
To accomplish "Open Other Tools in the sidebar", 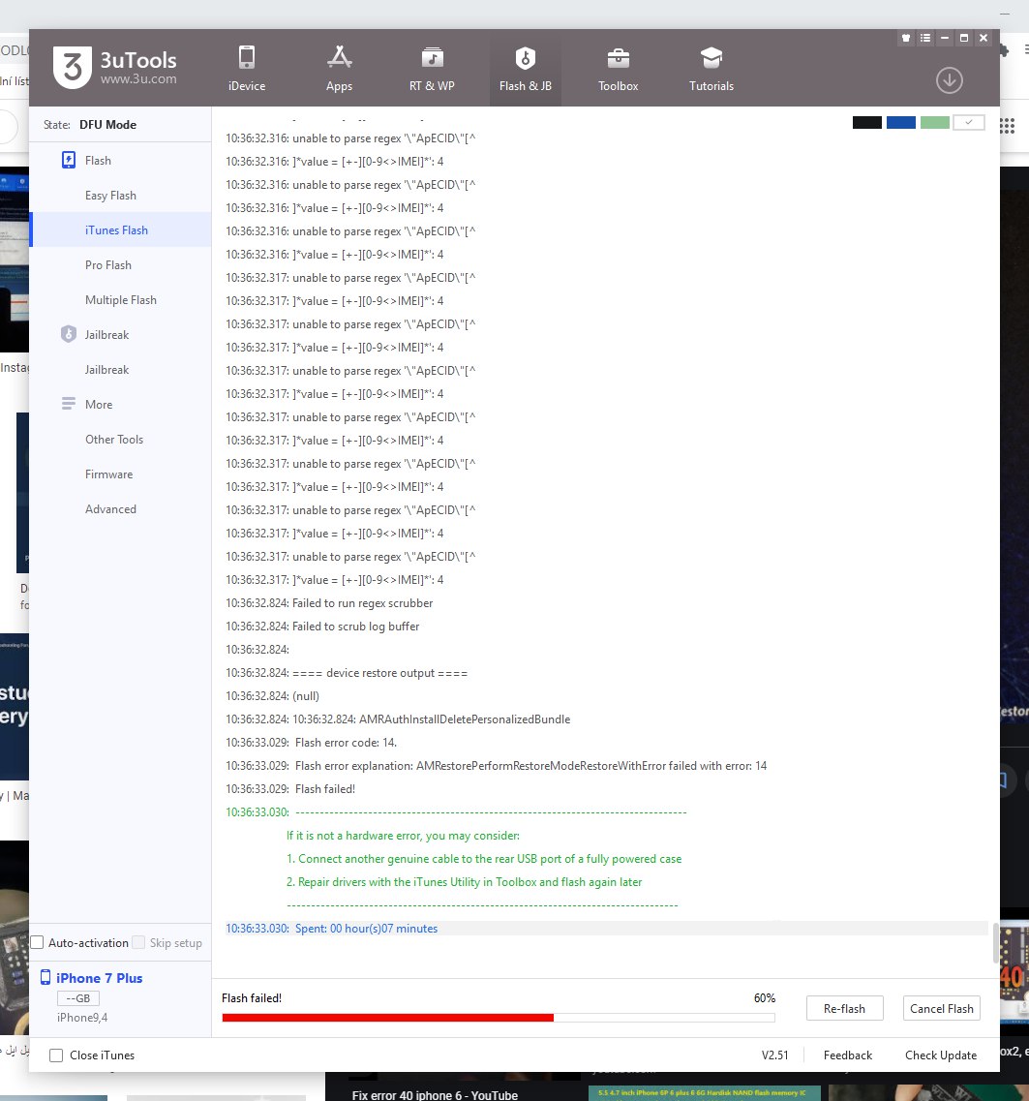I will tap(113, 440).
